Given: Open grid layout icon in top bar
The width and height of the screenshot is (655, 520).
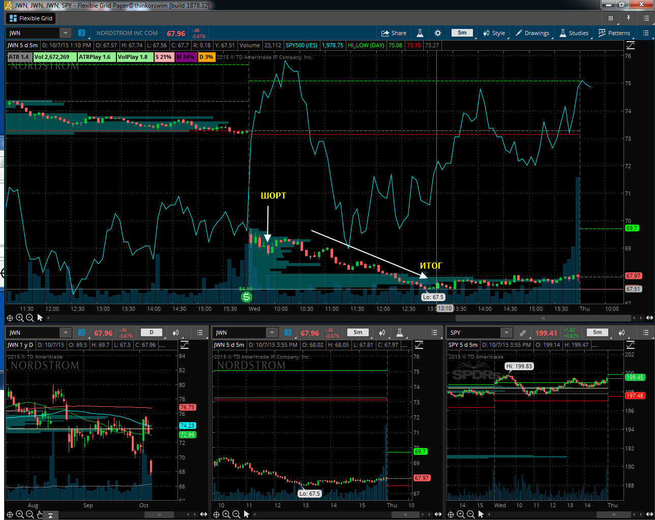Looking at the screenshot, I should 611,18.
